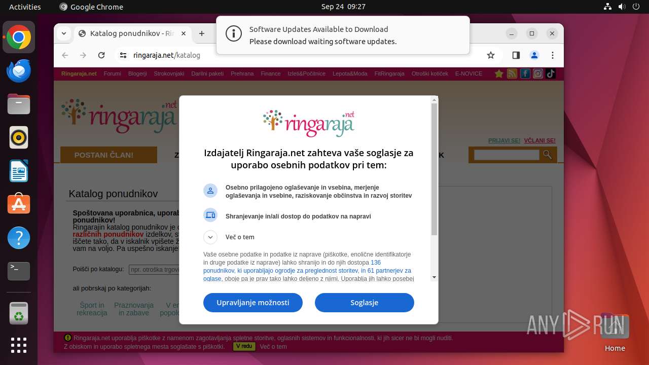The height and width of the screenshot is (365, 649).
Task: Click inside the consent dialog scrollbar
Action: click(434, 169)
